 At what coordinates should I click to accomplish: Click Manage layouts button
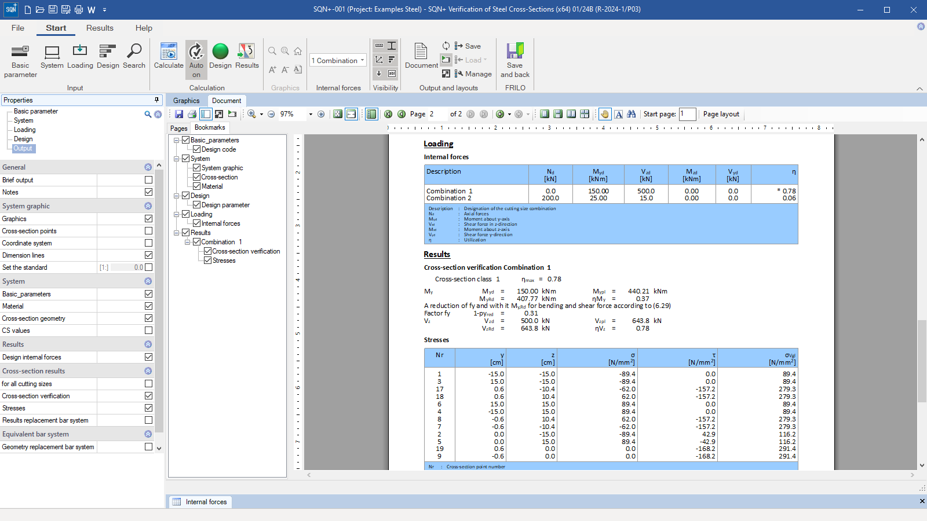click(473, 74)
